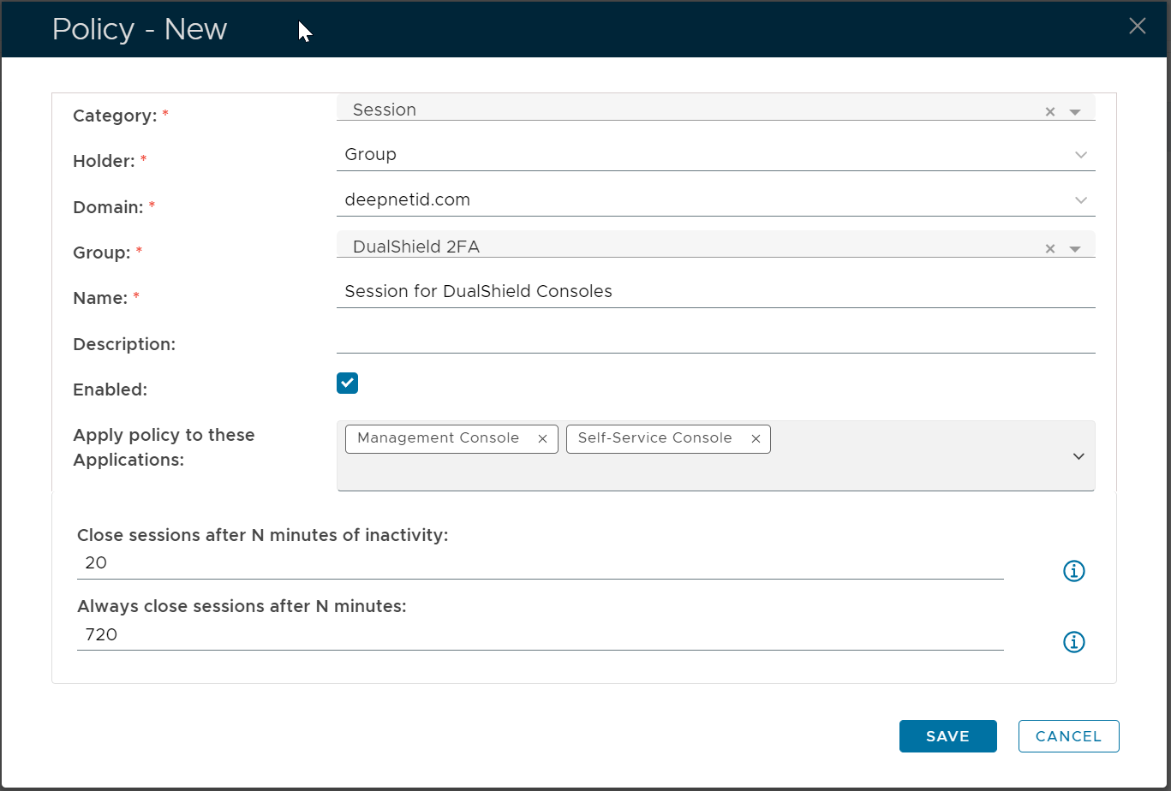Remove Self-Service Console application tag
1171x791 pixels.
click(756, 438)
